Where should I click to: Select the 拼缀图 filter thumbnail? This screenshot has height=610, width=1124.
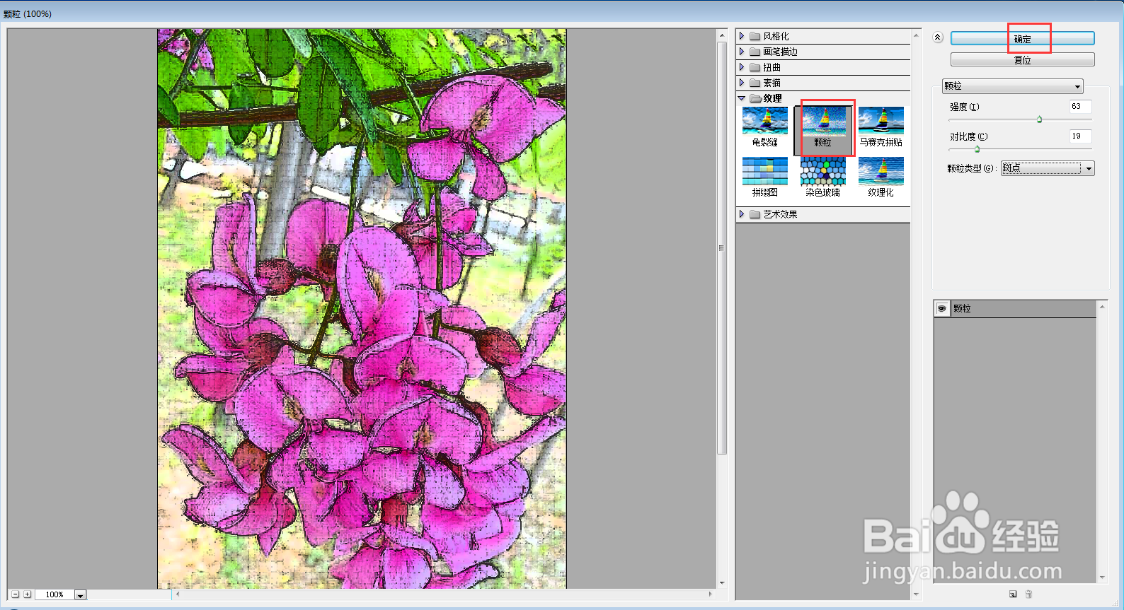(765, 177)
